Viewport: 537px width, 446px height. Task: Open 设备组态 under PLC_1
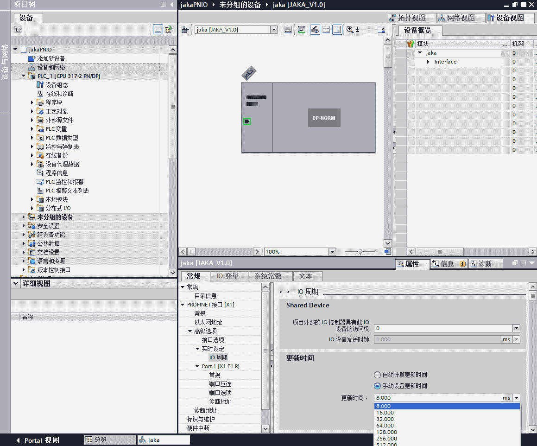coord(57,85)
